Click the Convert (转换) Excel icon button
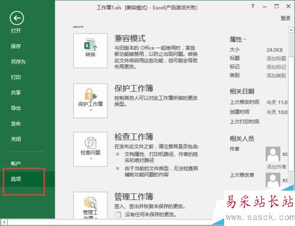This screenshot has height=226, width=295. click(x=90, y=51)
